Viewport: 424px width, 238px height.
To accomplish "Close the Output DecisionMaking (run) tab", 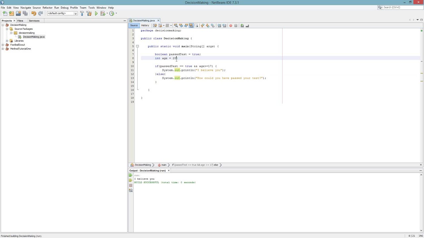I will [169, 171].
